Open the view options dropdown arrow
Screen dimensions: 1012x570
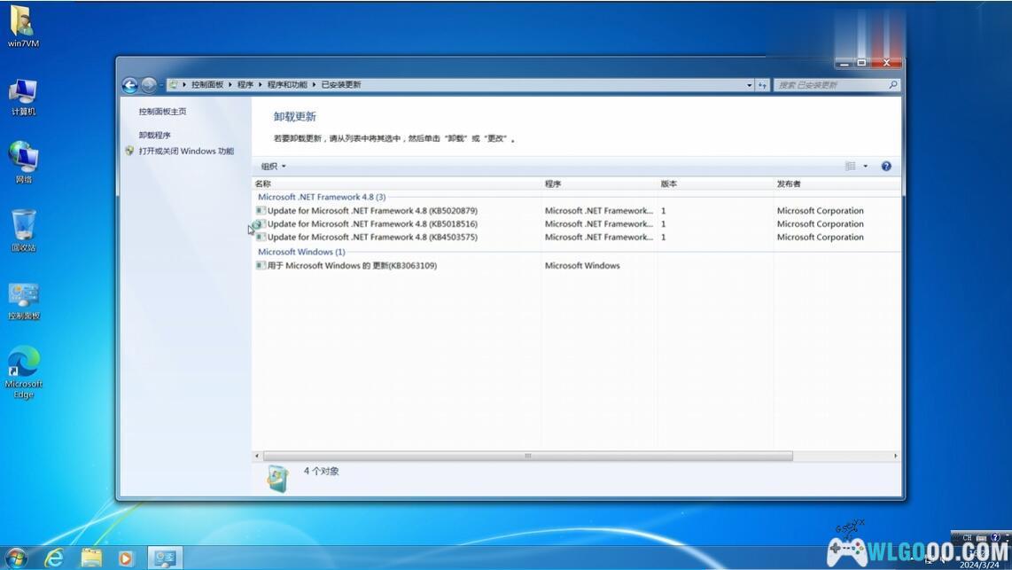coord(866,167)
